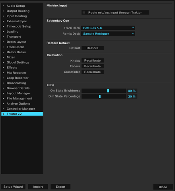Recalibrate the Faders
This screenshot has width=175, height=191.
(x=93, y=66)
